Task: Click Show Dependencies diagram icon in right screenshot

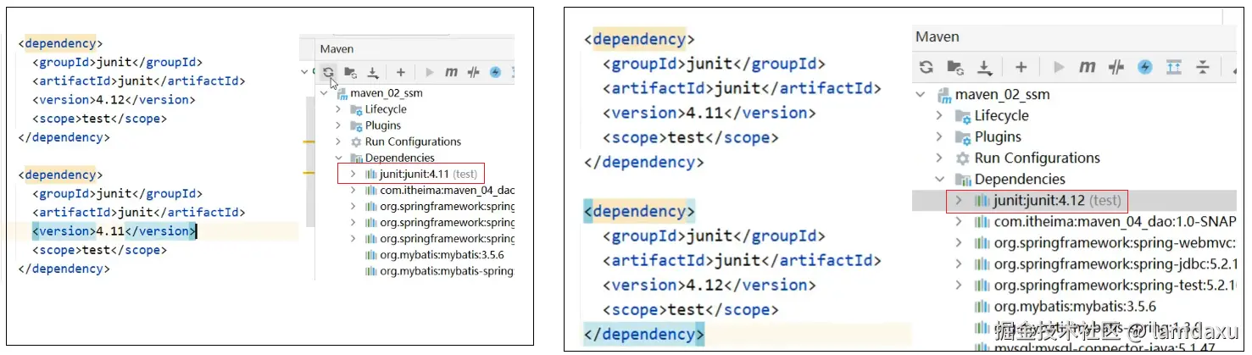Action: tap(1174, 67)
